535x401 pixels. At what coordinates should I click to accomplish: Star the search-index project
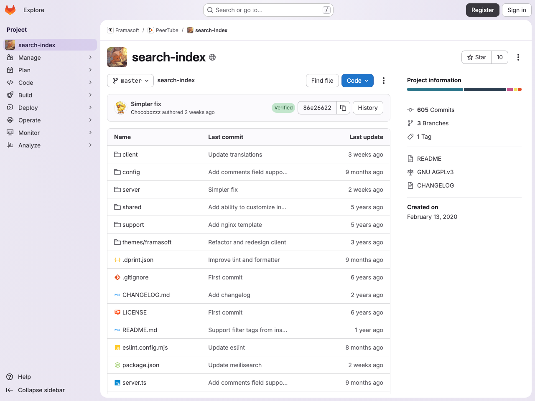(476, 57)
